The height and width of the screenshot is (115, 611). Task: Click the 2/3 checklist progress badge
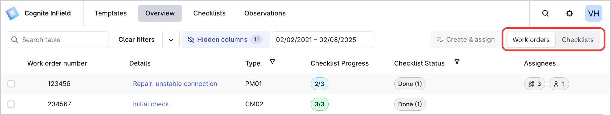point(319,84)
